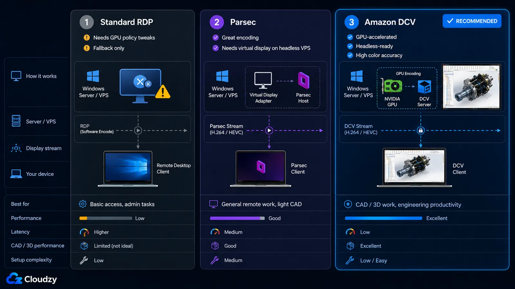This screenshot has width=515, height=289.
Task: Click the play circle on the Parsec Stream line
Action: pos(269,130)
